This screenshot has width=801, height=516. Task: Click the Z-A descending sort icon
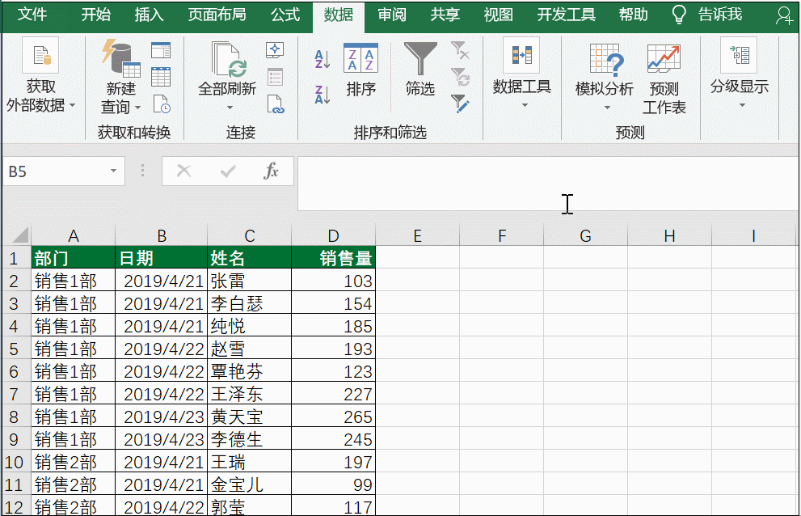(320, 95)
